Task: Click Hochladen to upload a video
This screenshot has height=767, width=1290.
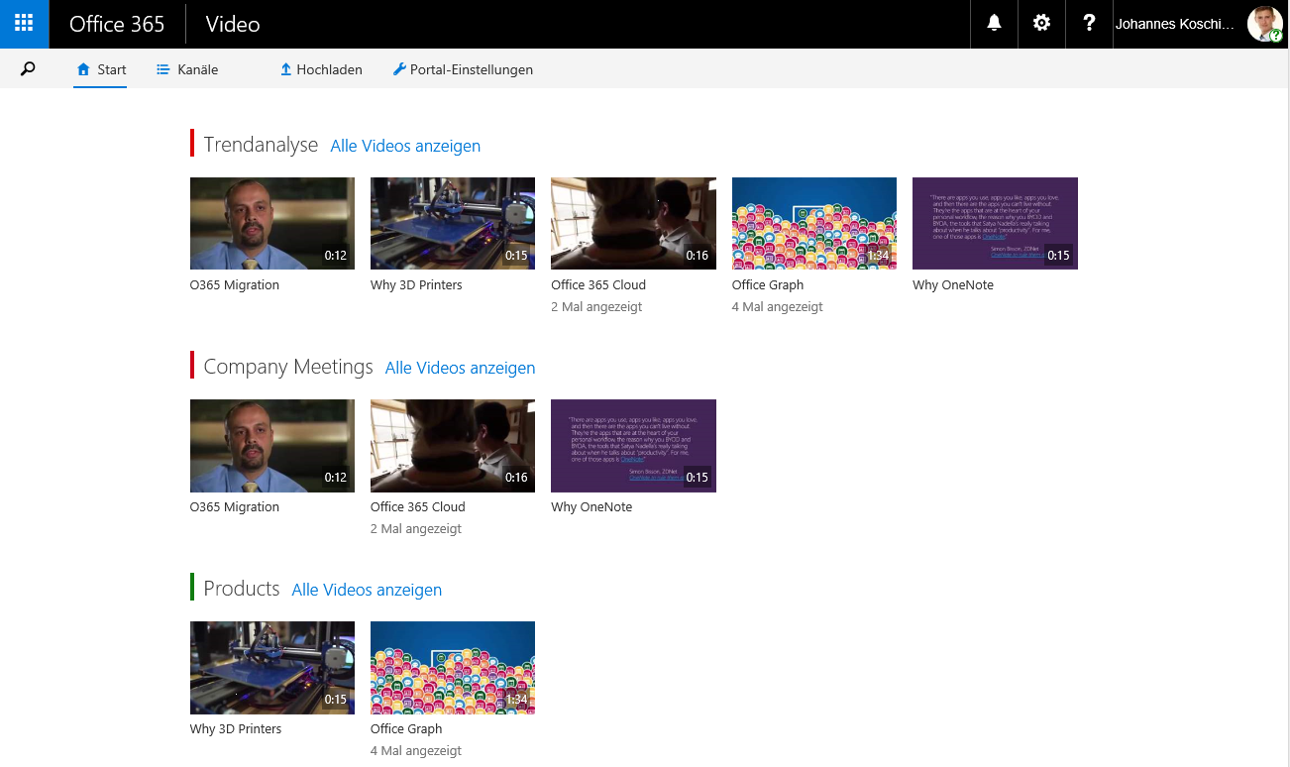Action: point(321,69)
